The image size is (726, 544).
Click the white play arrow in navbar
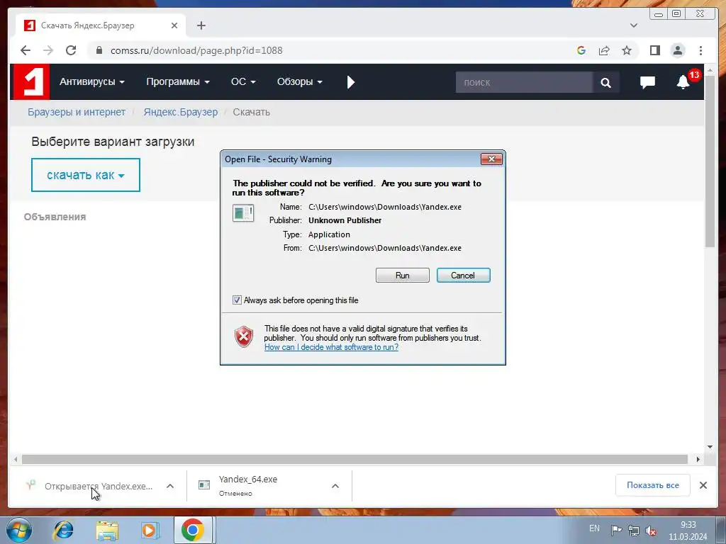350,82
